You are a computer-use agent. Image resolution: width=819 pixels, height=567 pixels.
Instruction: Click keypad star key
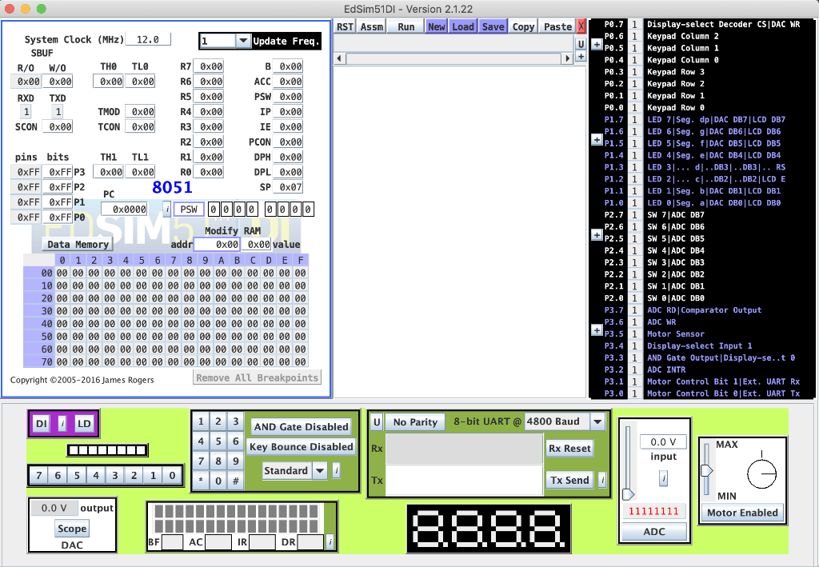pyautogui.click(x=201, y=481)
